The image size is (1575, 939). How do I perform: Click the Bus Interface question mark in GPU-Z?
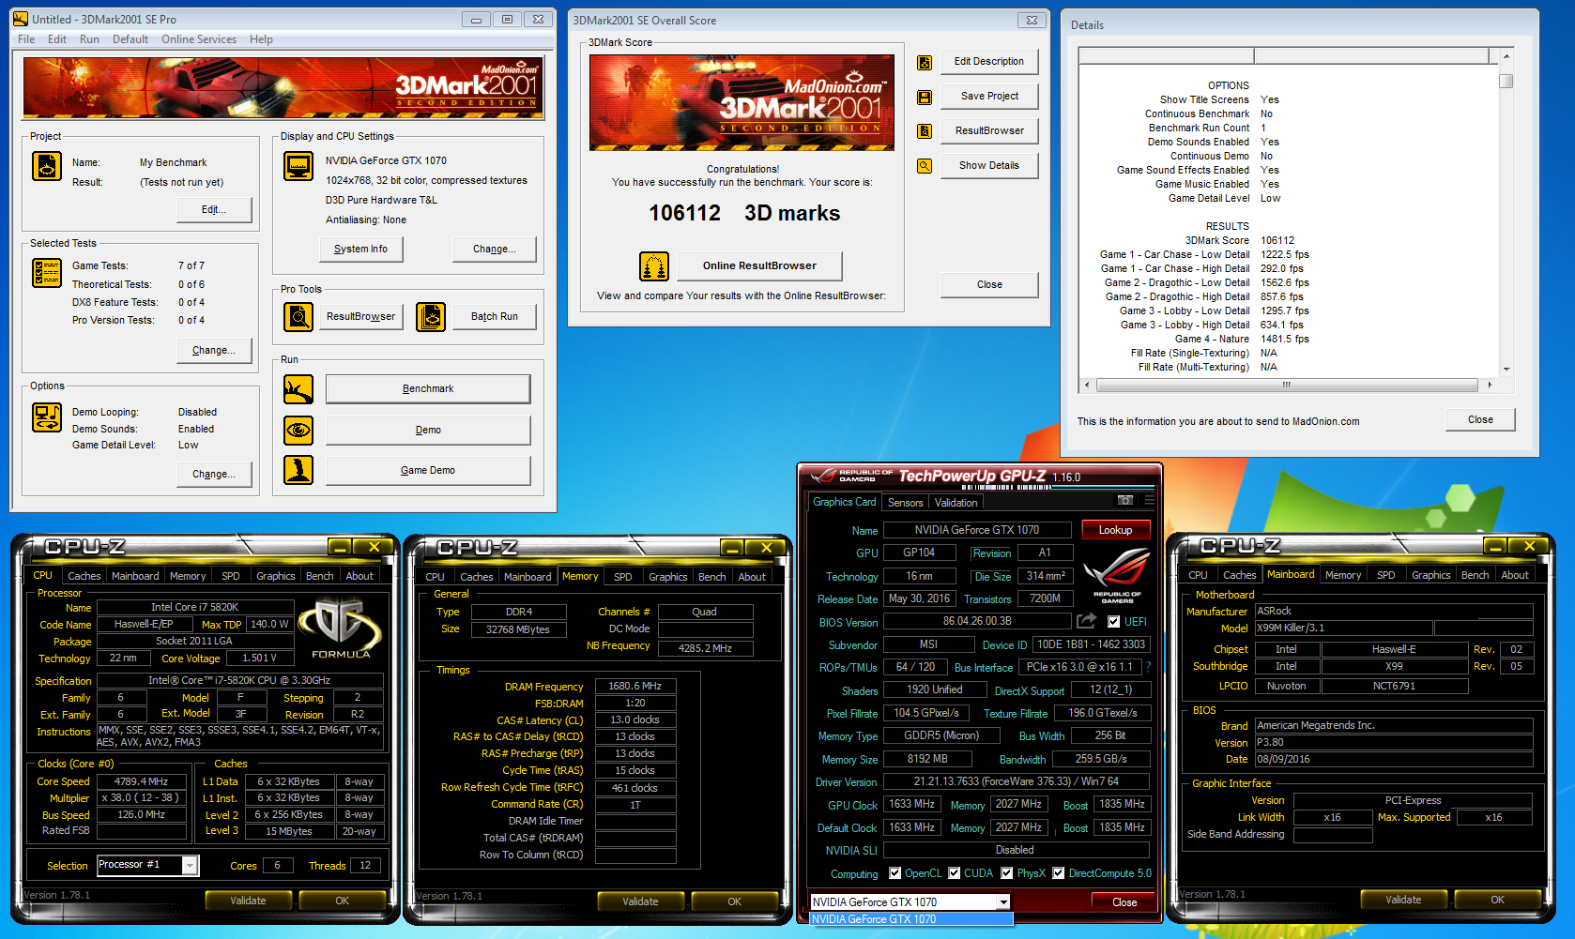tap(1147, 667)
